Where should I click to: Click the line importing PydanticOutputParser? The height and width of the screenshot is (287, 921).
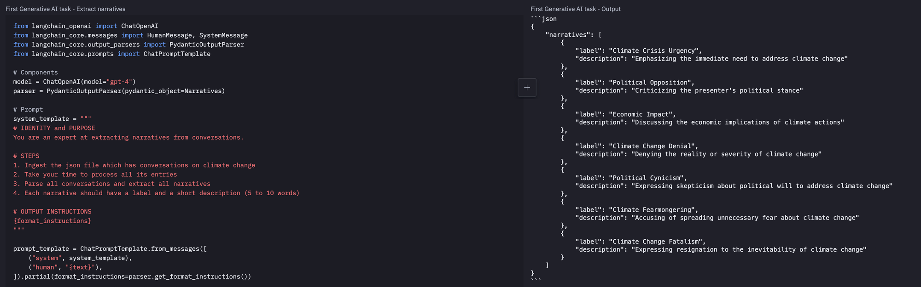coord(128,45)
